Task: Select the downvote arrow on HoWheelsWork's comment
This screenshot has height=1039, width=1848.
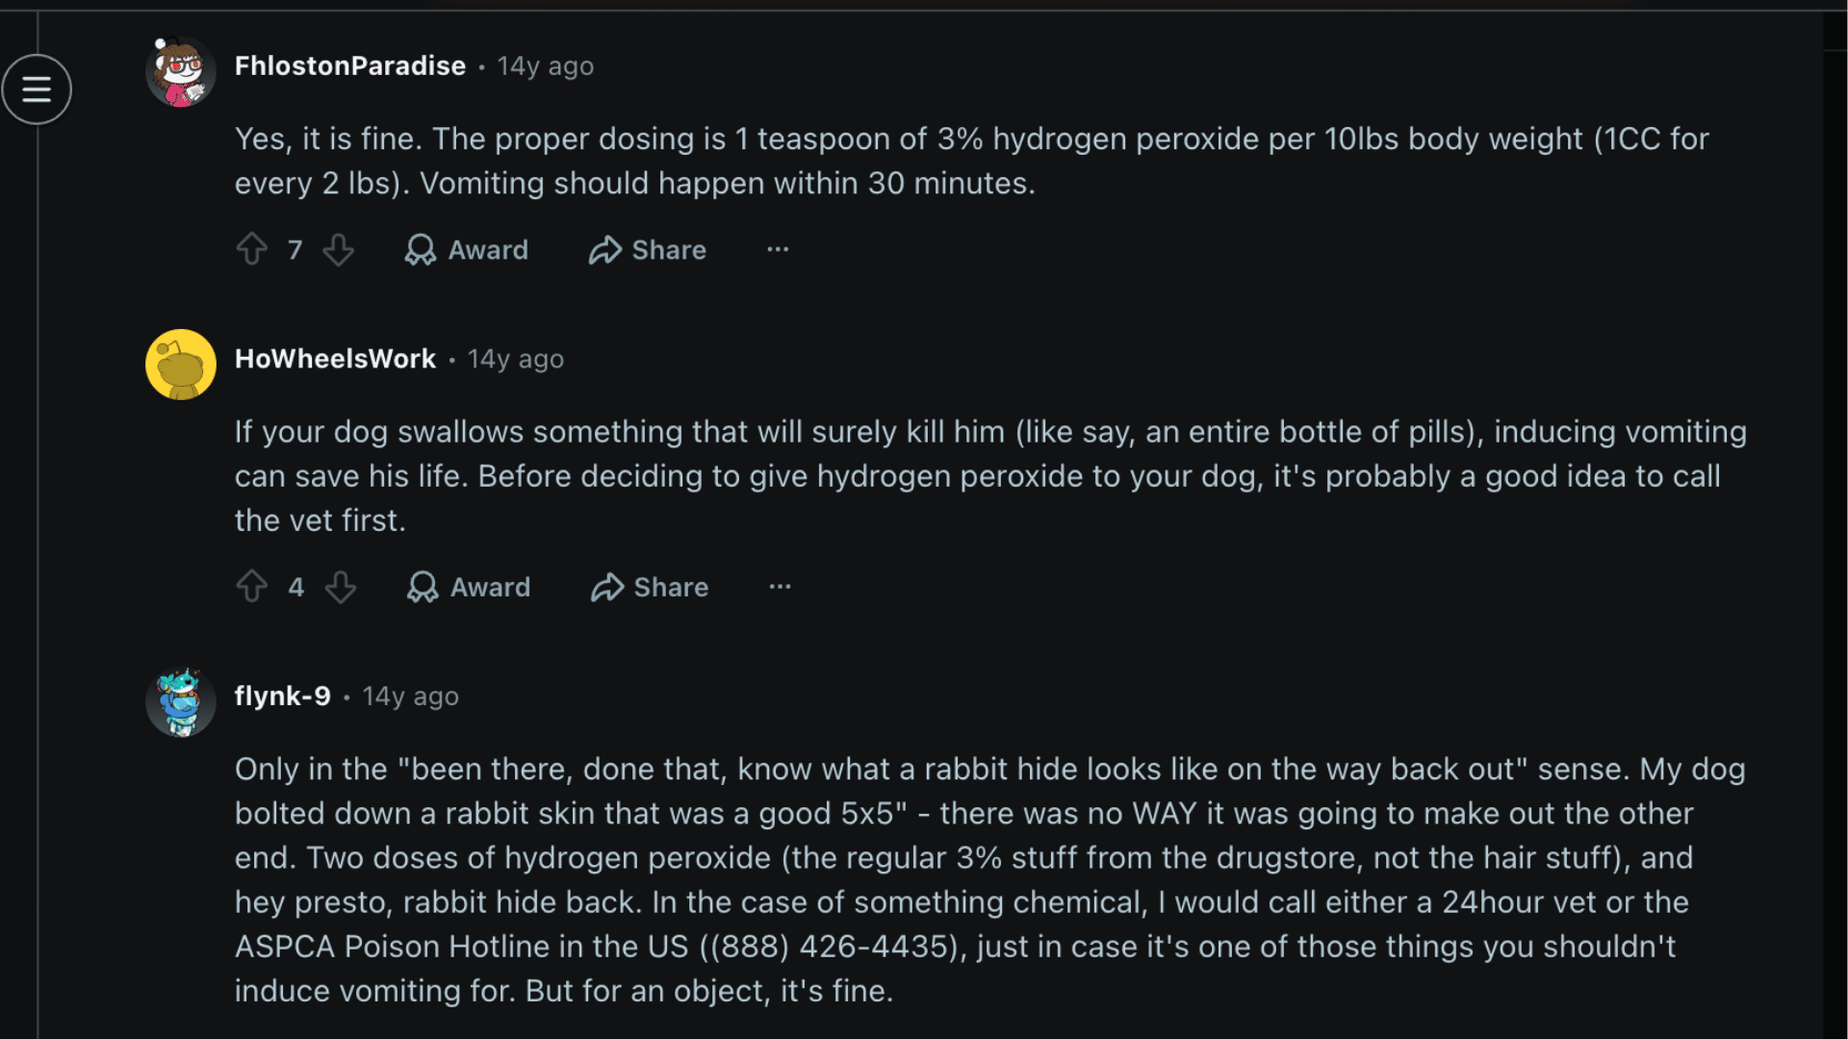Action: click(x=341, y=587)
